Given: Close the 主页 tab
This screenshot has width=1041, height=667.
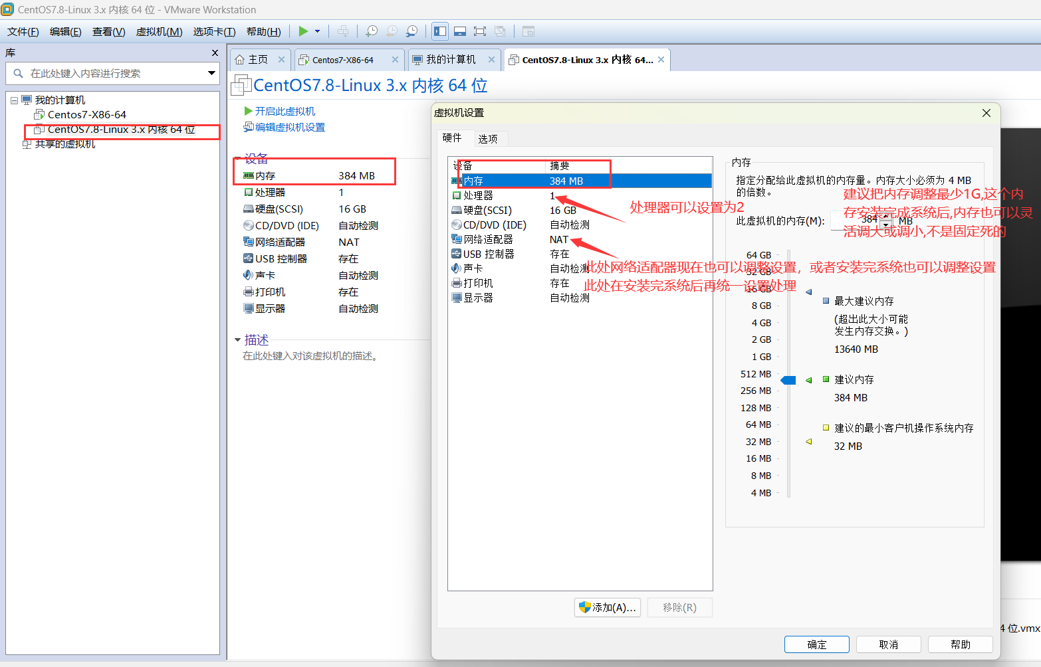Looking at the screenshot, I should tap(281, 60).
